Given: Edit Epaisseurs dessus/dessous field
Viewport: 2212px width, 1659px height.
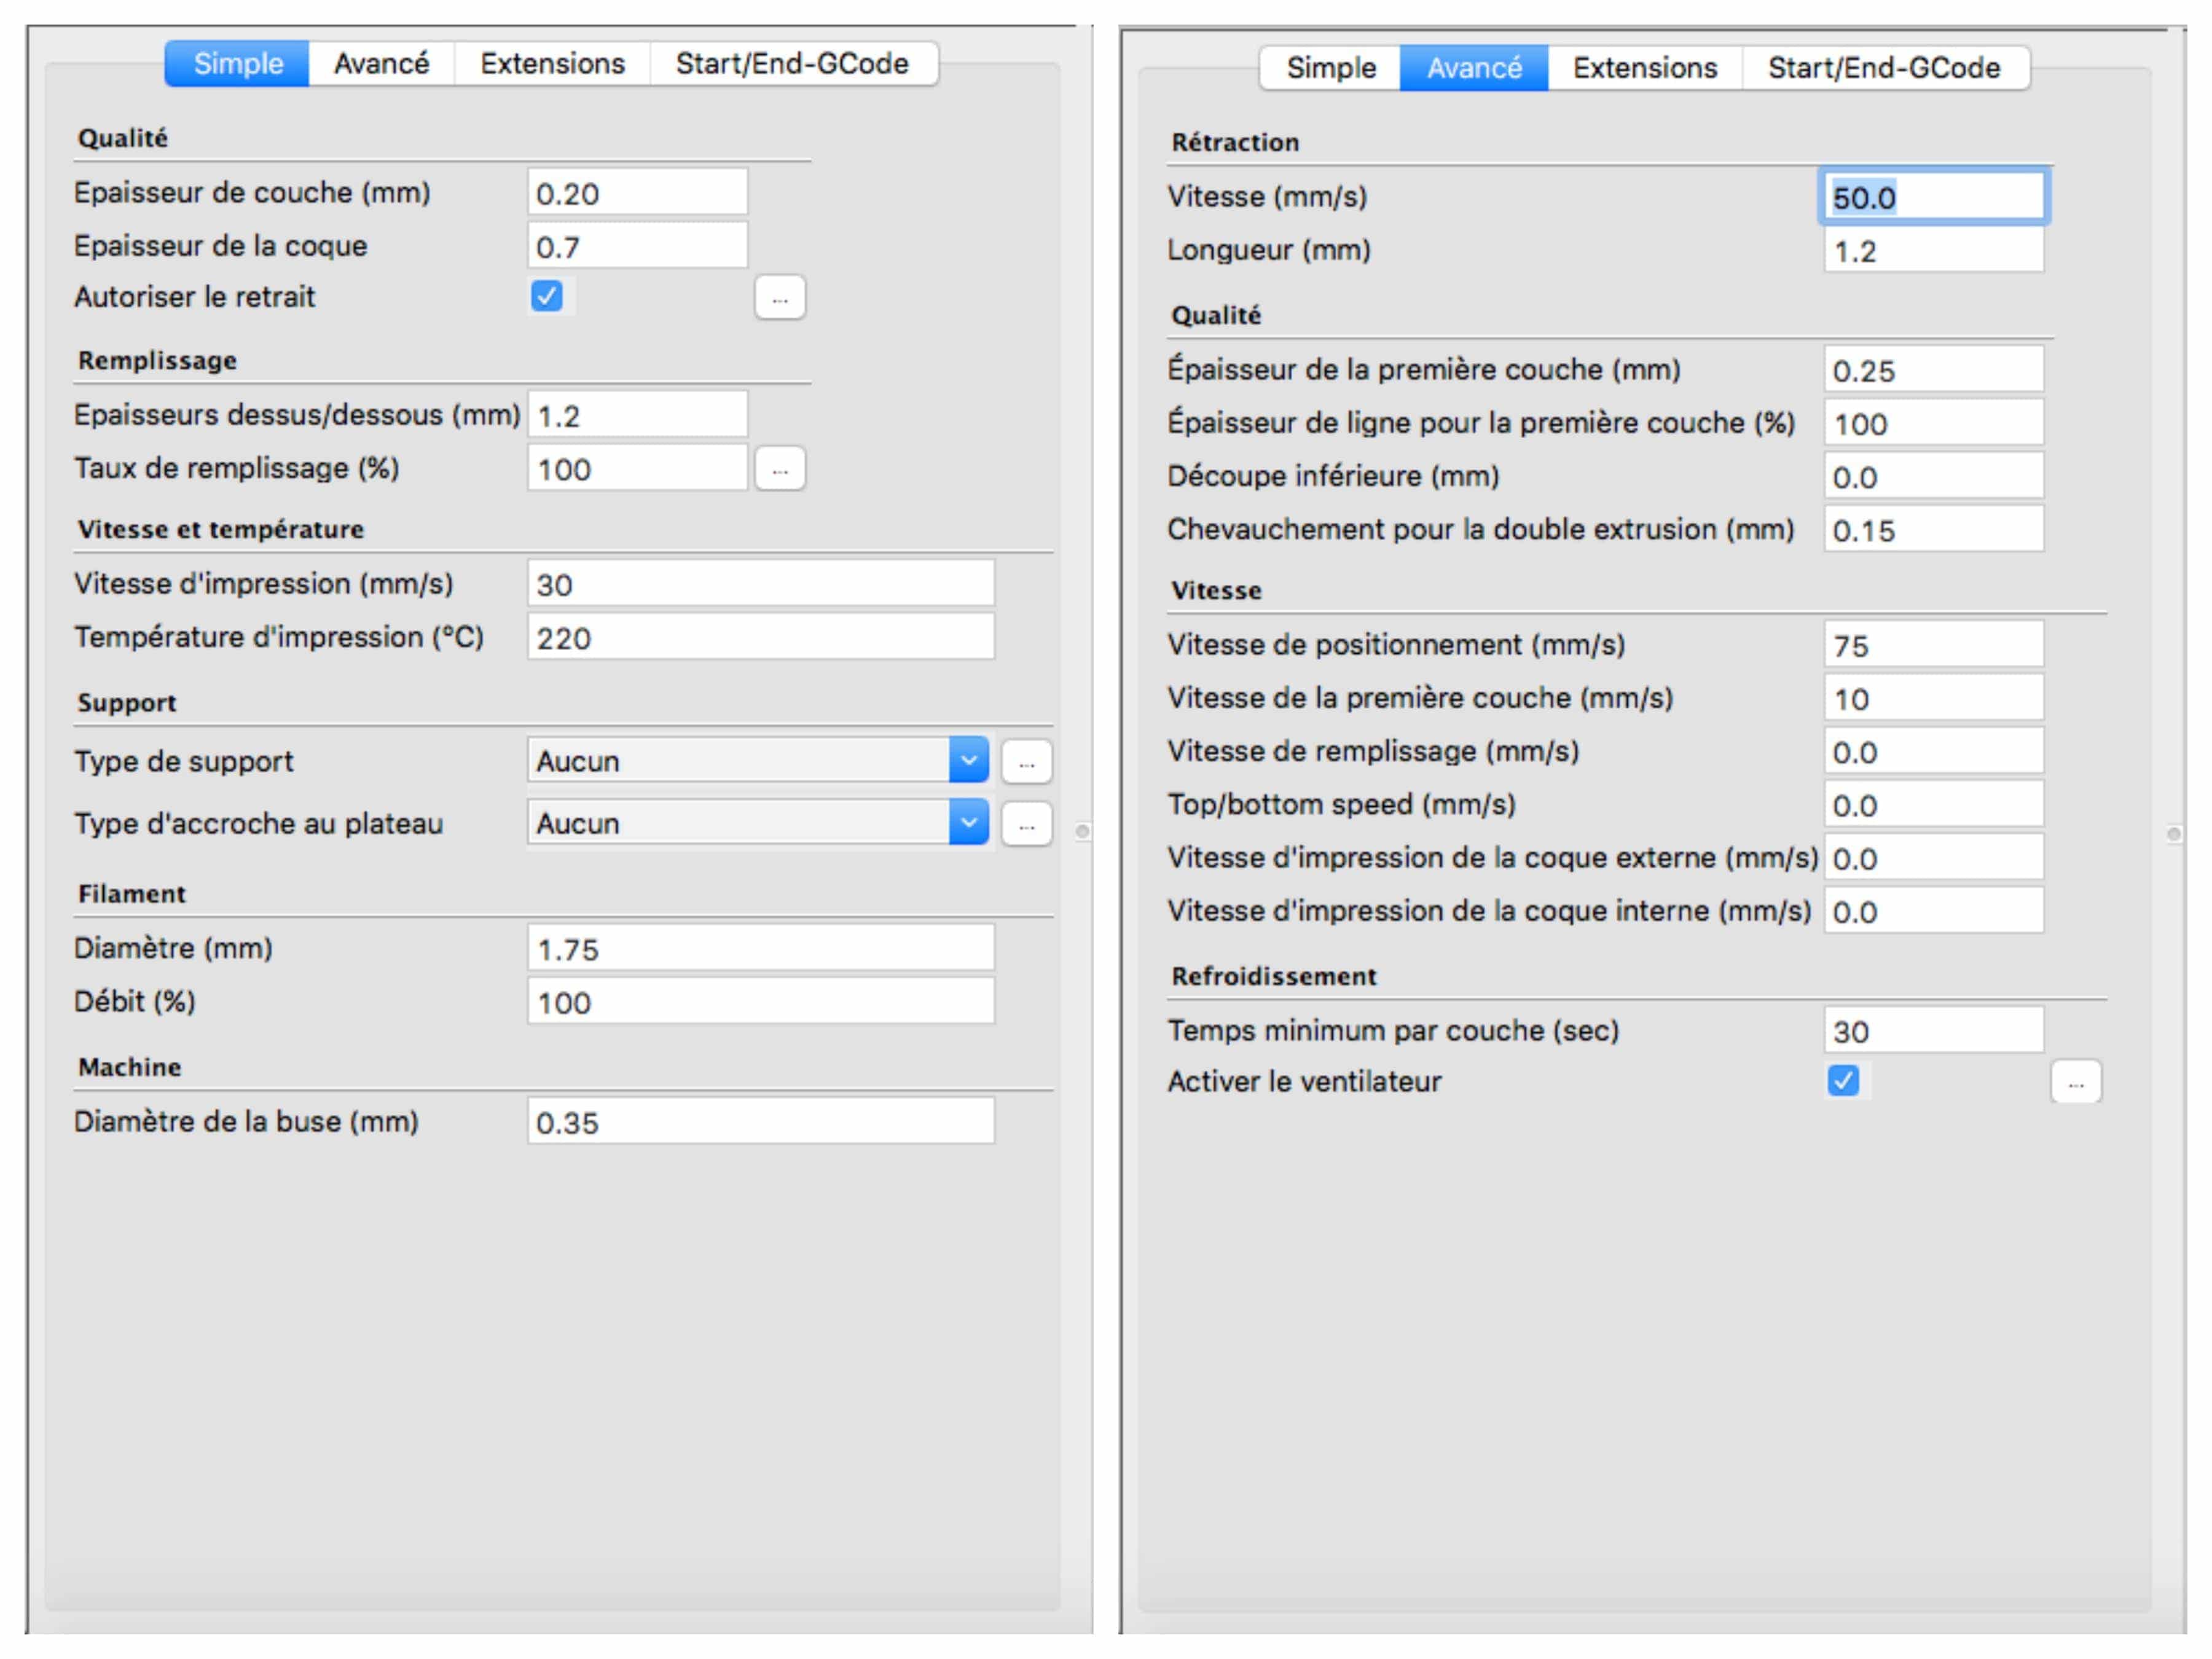Looking at the screenshot, I should point(637,414).
